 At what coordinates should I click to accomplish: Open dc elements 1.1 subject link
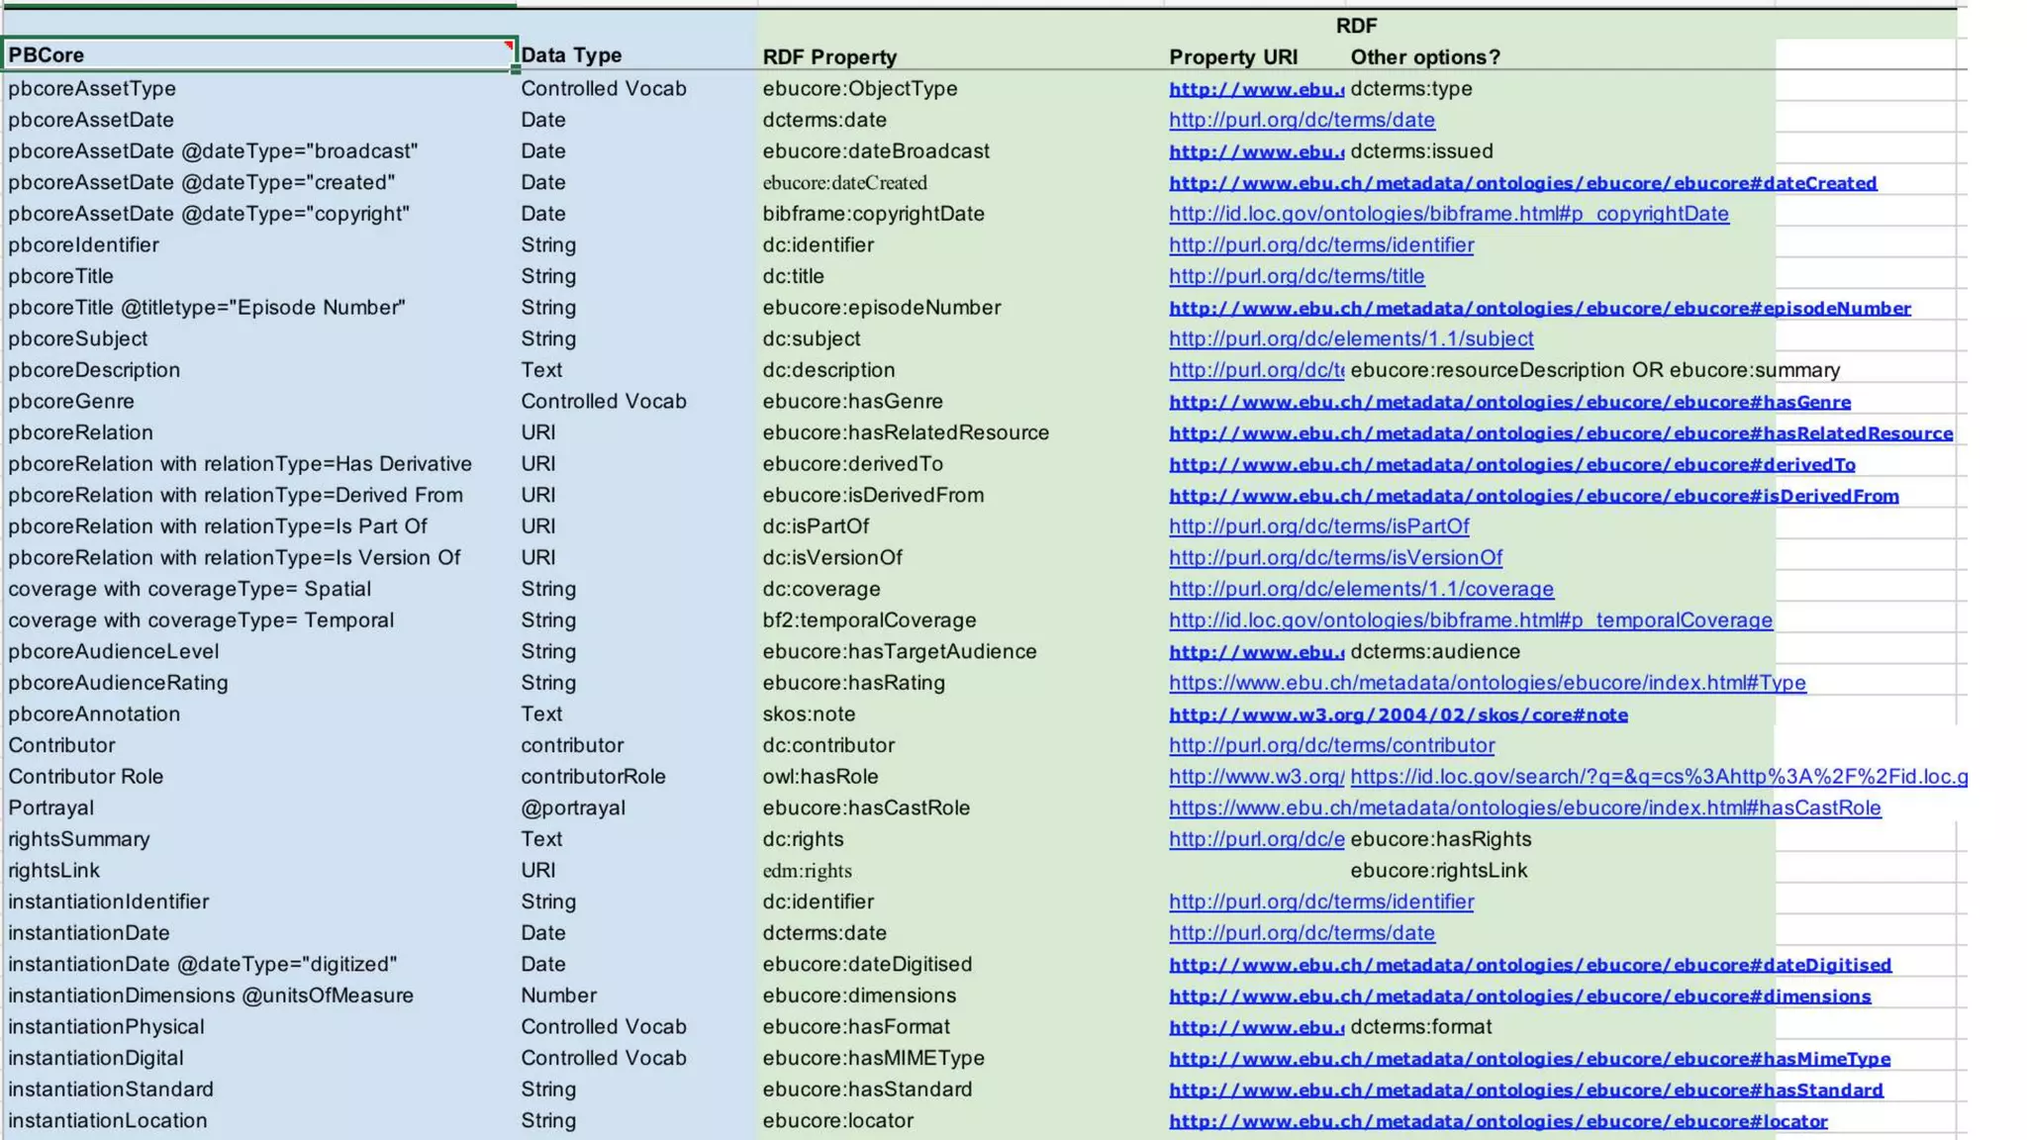[1351, 338]
